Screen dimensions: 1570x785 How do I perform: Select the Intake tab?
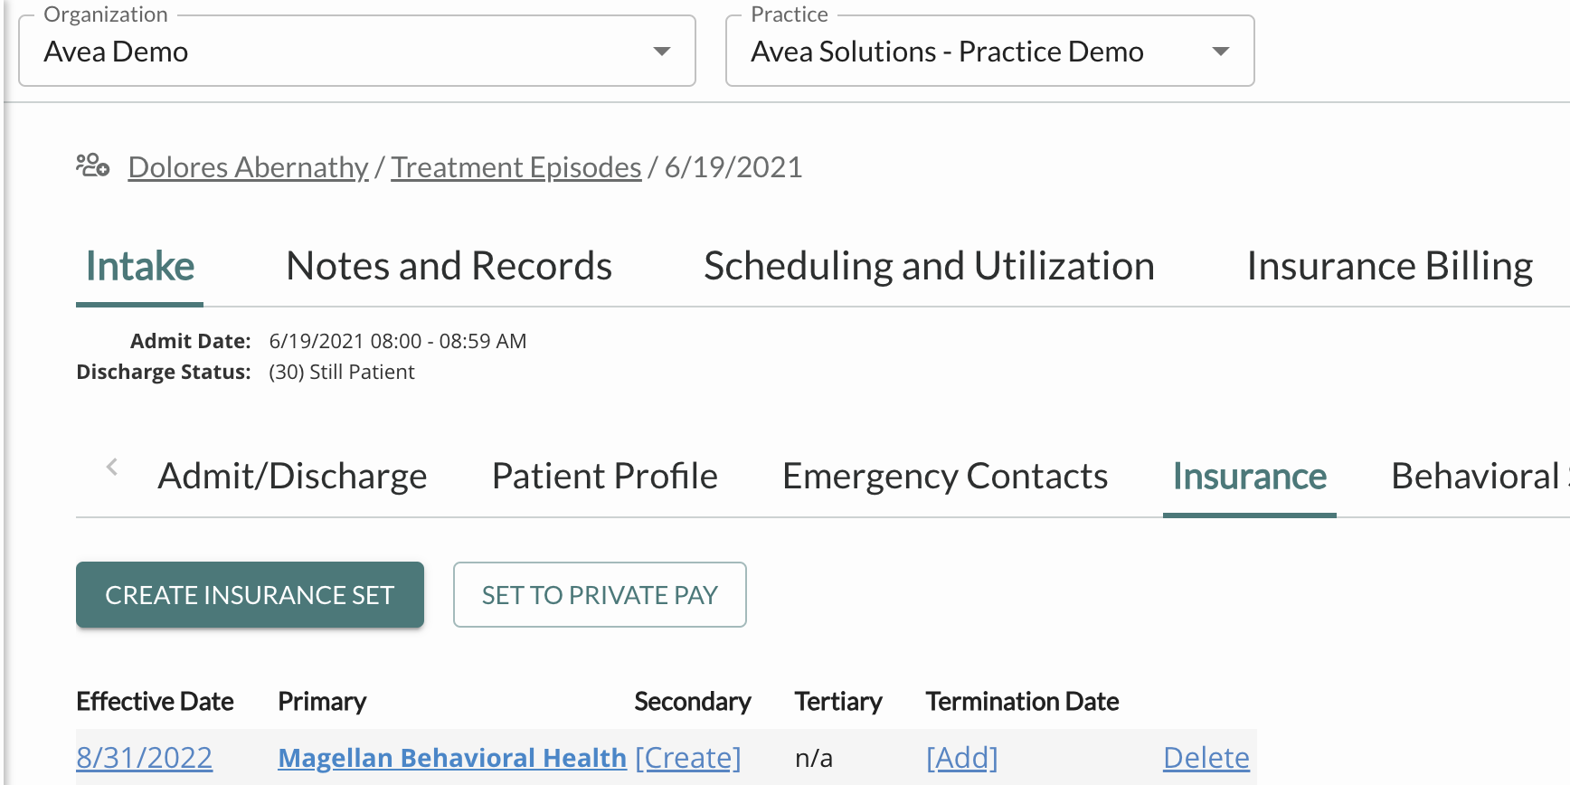[x=140, y=267]
